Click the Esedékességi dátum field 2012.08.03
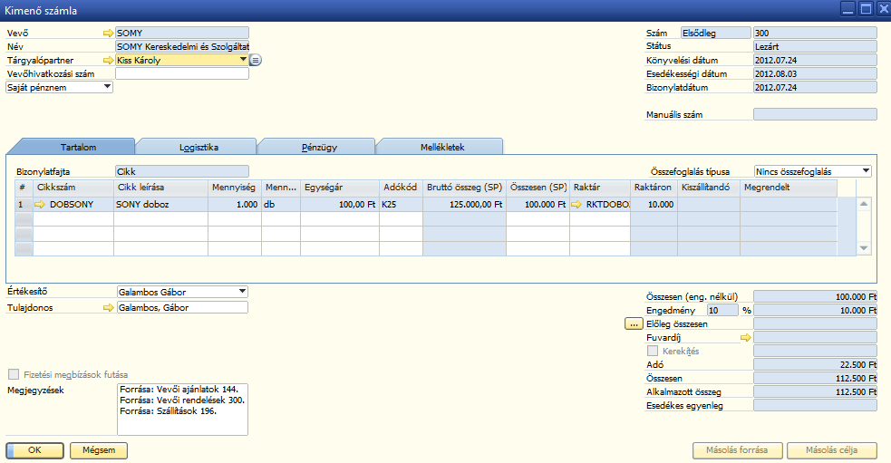This screenshot has height=463, width=891. tap(815, 74)
